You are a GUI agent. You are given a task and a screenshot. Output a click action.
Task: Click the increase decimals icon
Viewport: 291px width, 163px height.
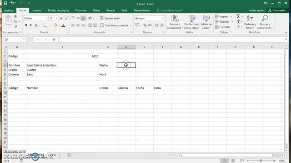tap(156, 25)
